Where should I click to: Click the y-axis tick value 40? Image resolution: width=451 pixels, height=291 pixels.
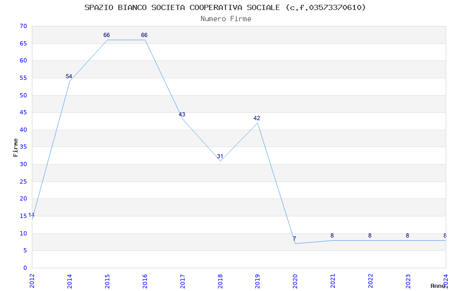[x=23, y=130]
